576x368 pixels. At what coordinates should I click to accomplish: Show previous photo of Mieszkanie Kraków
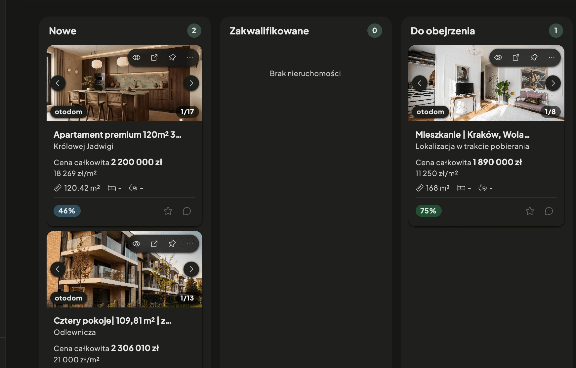click(420, 83)
